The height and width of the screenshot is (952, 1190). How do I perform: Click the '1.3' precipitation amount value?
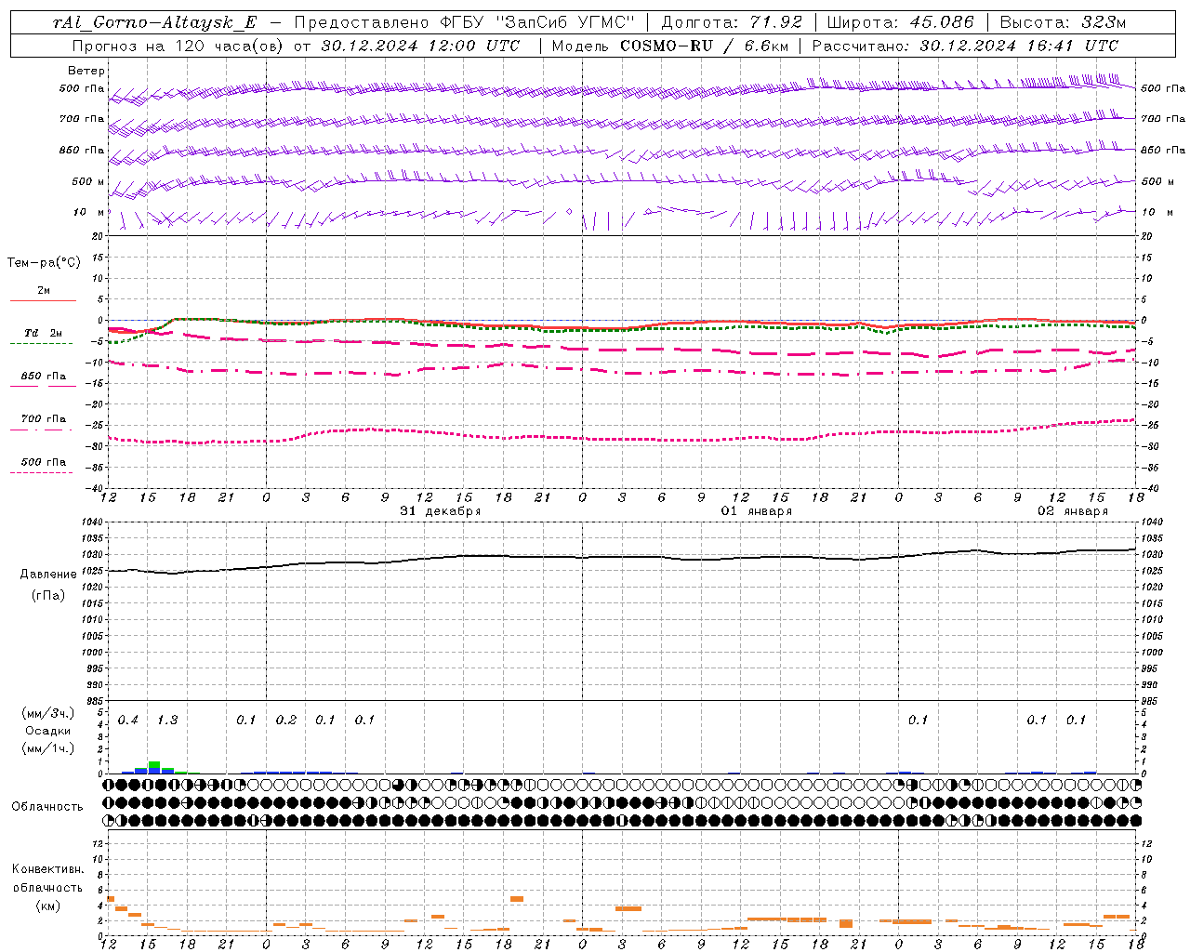pos(167,721)
